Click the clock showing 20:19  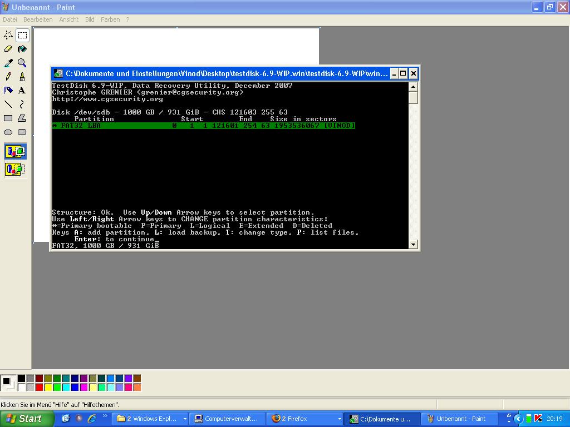[x=555, y=419]
